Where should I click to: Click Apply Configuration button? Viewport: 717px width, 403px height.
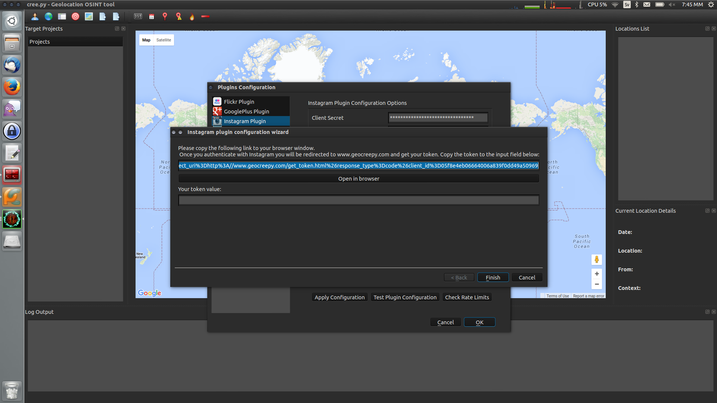point(339,297)
